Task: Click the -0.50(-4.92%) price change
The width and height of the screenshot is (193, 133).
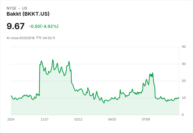Action: coord(44,26)
